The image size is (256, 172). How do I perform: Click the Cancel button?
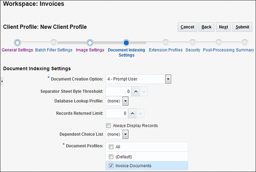pyautogui.click(x=187, y=27)
